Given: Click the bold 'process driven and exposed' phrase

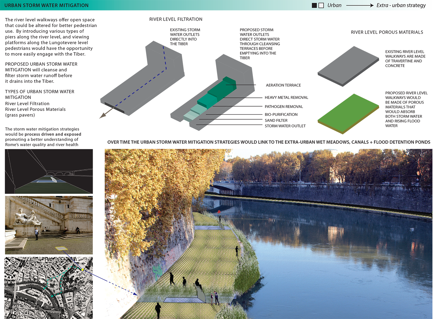Looking at the screenshot, I should click(53, 134).
